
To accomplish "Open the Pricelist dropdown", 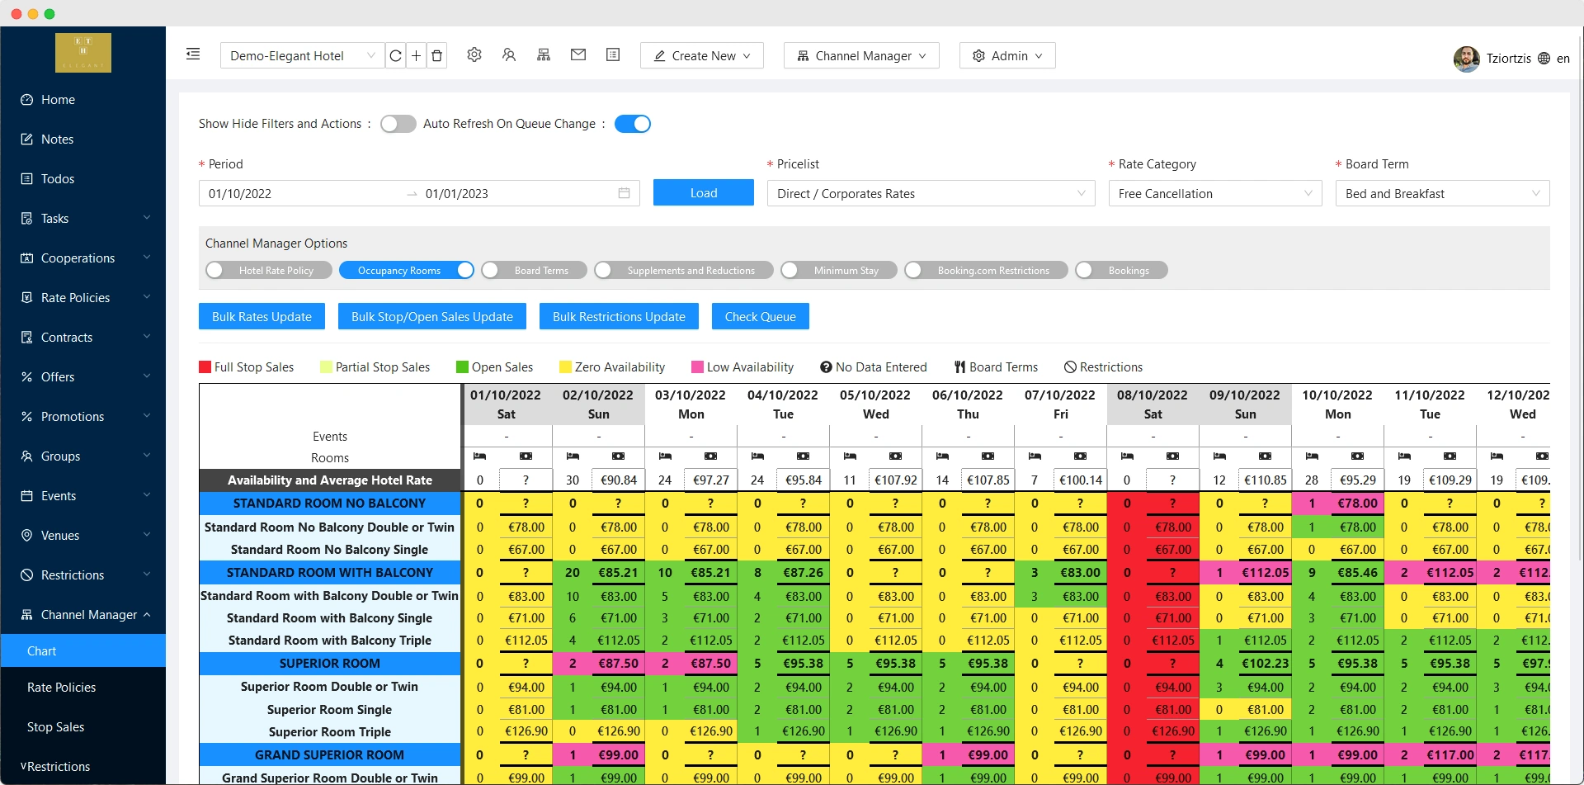I will 931,193.
